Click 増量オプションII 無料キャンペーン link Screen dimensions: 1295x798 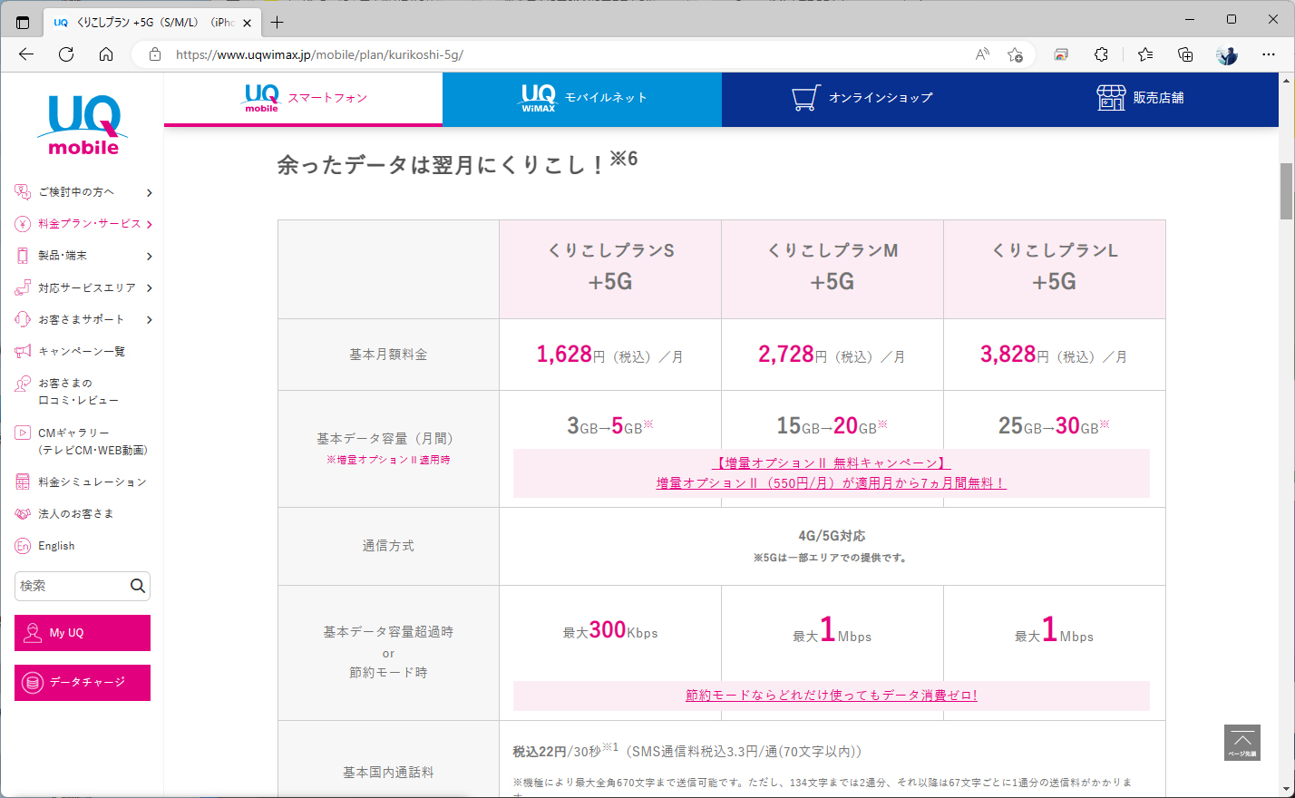click(832, 463)
